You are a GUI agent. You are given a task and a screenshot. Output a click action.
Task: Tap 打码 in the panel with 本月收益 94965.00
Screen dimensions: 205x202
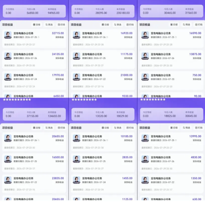(61, 25)
